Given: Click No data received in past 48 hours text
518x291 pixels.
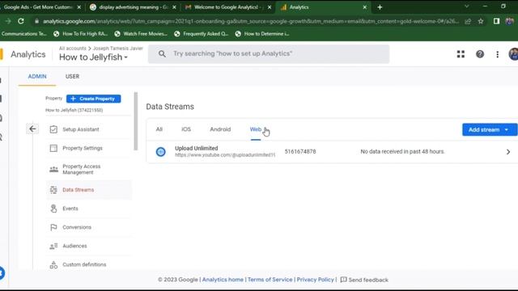Looking at the screenshot, I should pyautogui.click(x=403, y=151).
